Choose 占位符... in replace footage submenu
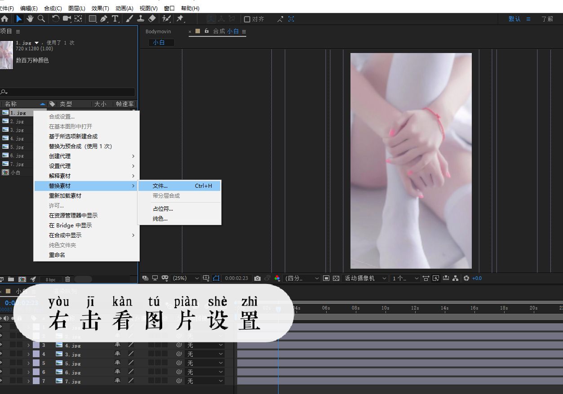Screen dimensions: 563x394 179,209
